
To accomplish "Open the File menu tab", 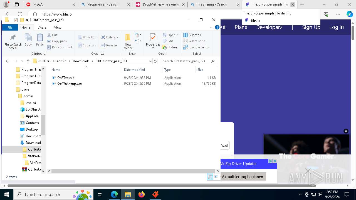I will point(10,27).
